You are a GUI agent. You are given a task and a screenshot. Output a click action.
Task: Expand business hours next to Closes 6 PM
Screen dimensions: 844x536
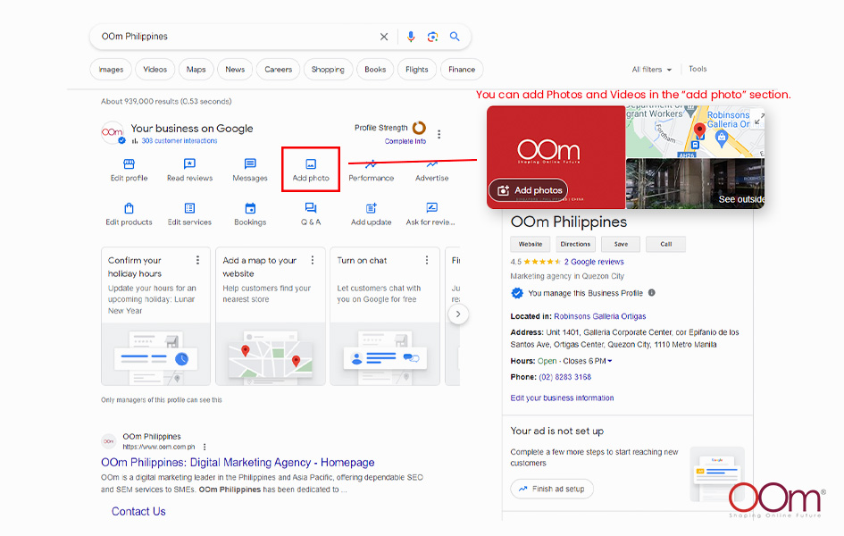click(610, 361)
